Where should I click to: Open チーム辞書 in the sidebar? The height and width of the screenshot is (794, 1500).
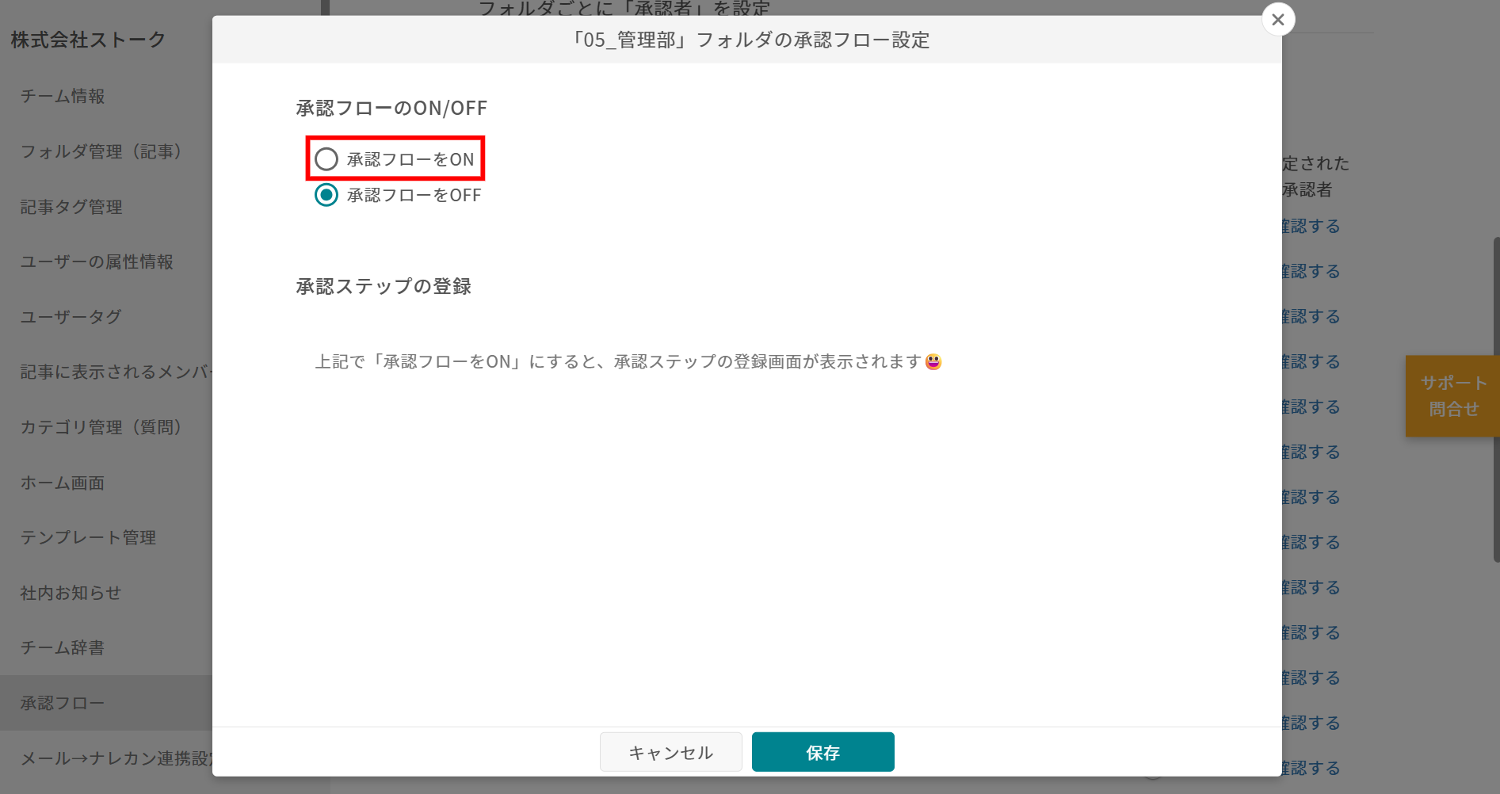point(65,647)
